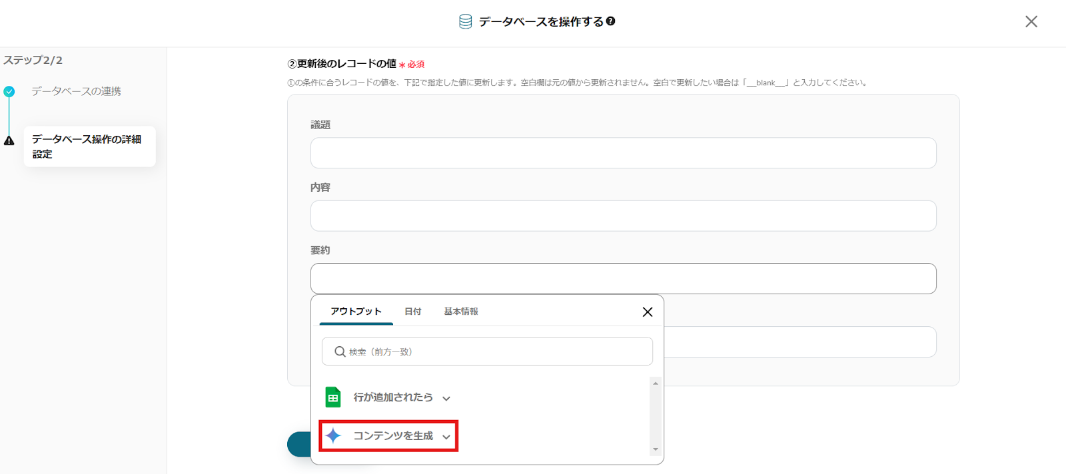The width and height of the screenshot is (1066, 474).
Task: Click the popup scrollbar down arrow
Action: coord(656,449)
